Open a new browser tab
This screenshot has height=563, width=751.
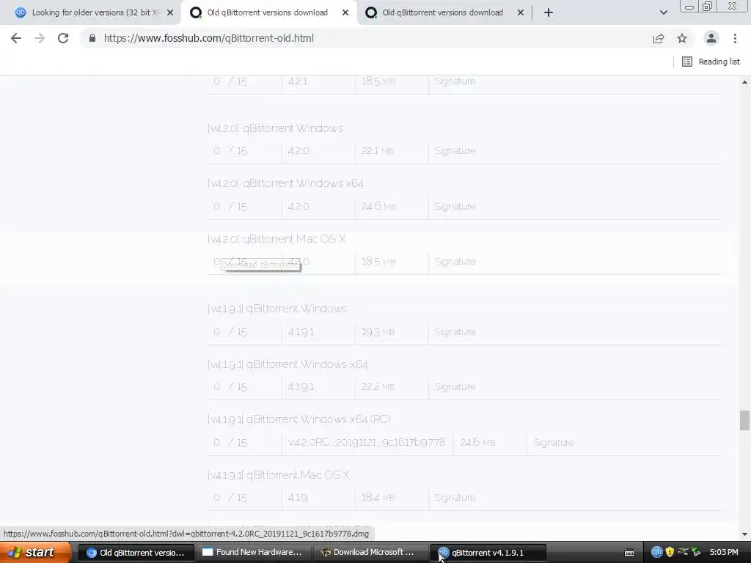click(x=549, y=12)
